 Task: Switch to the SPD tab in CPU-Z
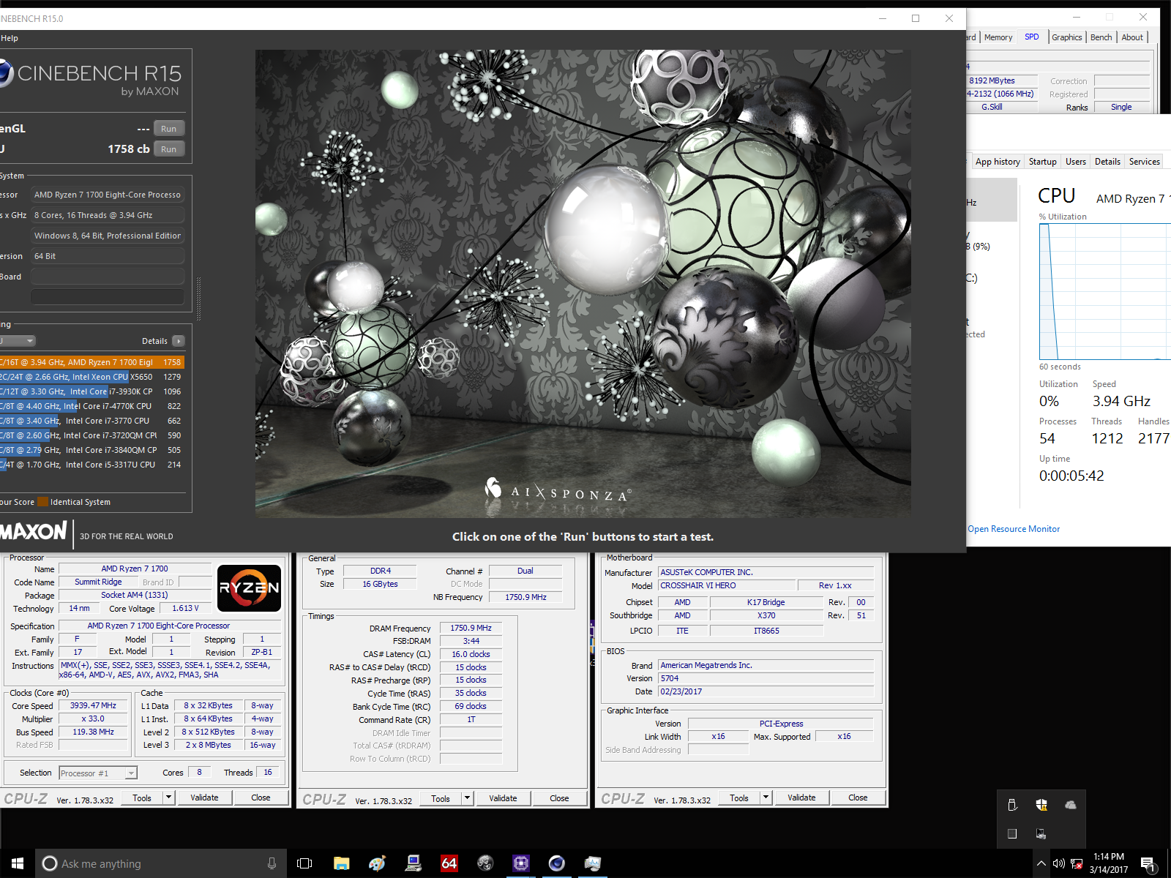1032,37
